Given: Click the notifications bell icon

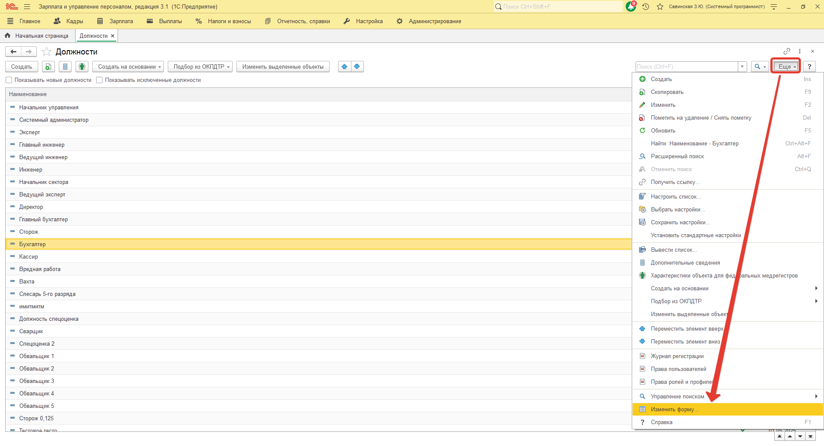Looking at the screenshot, I should click(630, 6).
